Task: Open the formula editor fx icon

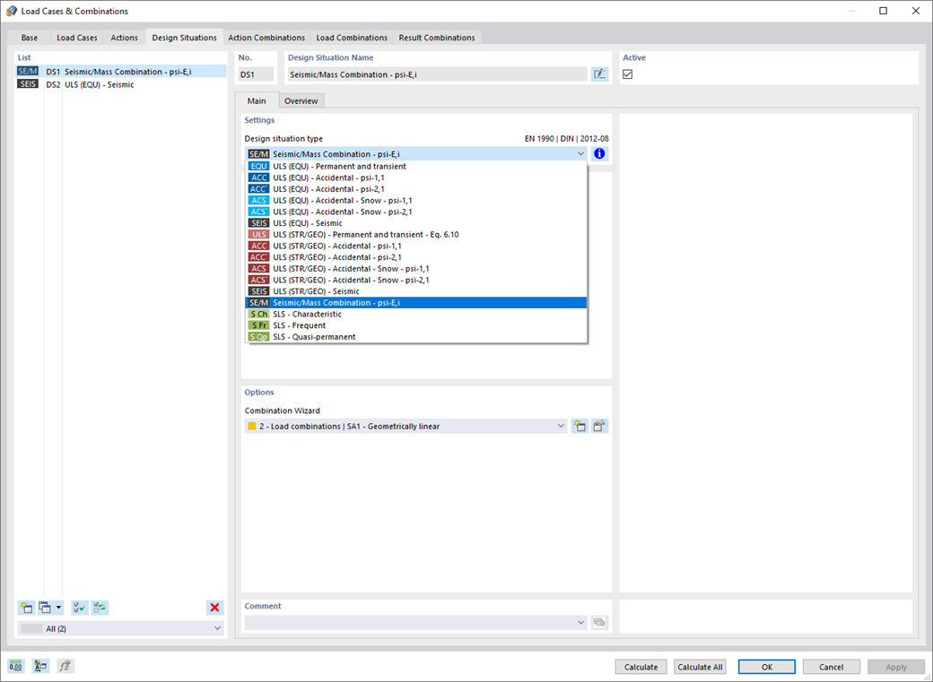Action: click(65, 666)
